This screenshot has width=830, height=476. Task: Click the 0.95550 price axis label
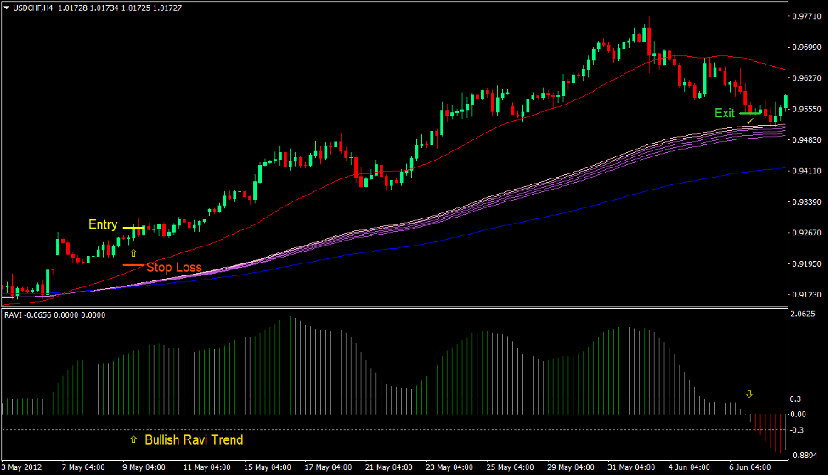tap(806, 109)
